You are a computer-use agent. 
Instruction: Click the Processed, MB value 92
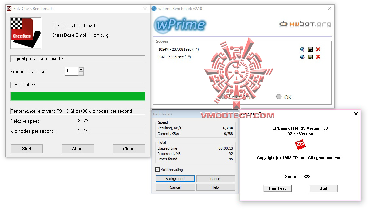[231, 154]
